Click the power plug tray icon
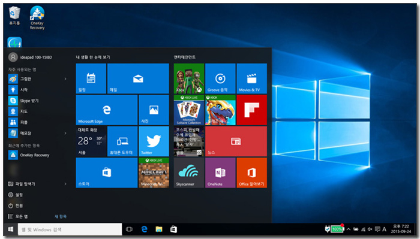The image size is (420, 239). pyautogui.click(x=328, y=229)
